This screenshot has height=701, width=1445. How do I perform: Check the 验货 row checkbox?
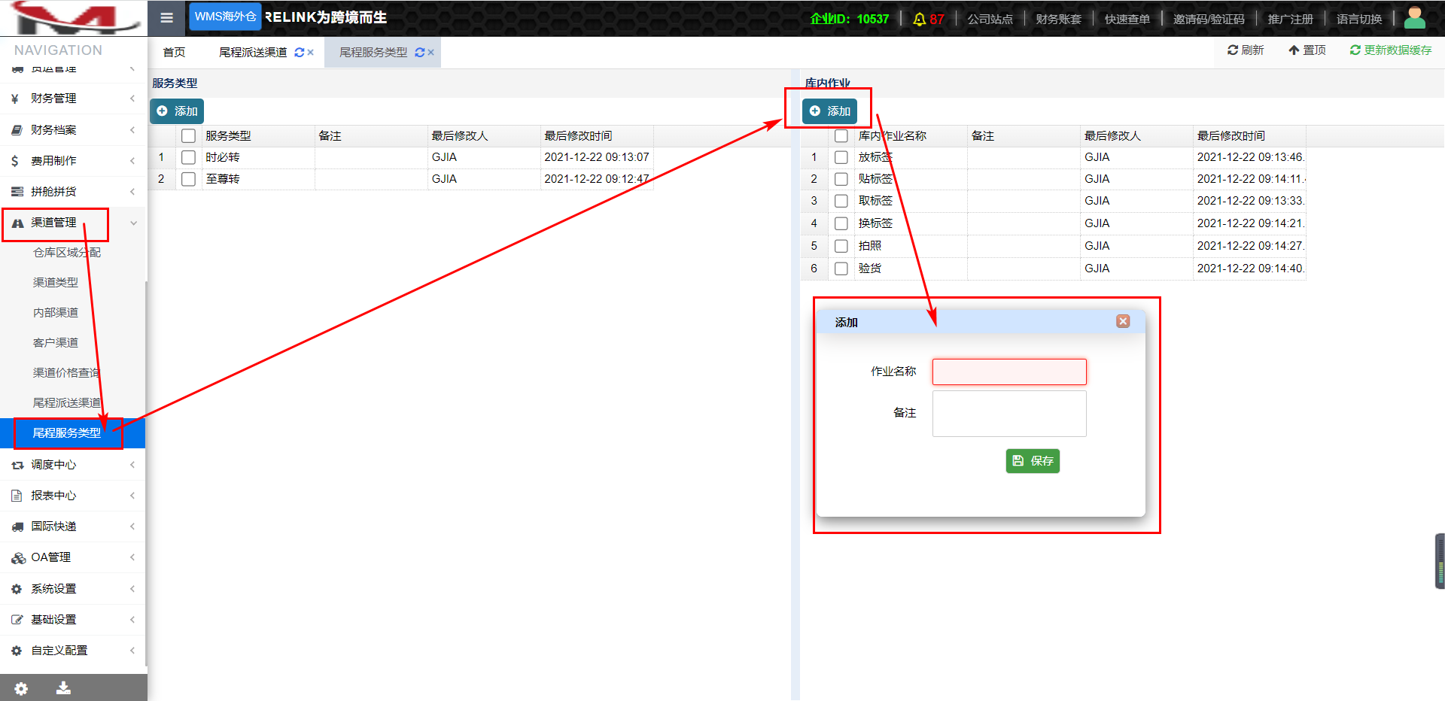coord(841,269)
